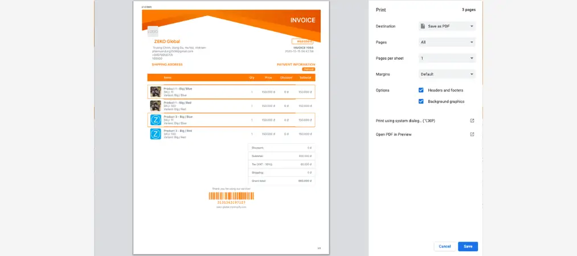This screenshot has width=577, height=256.
Task: Click the '3 pages' count label
Action: pyautogui.click(x=469, y=10)
